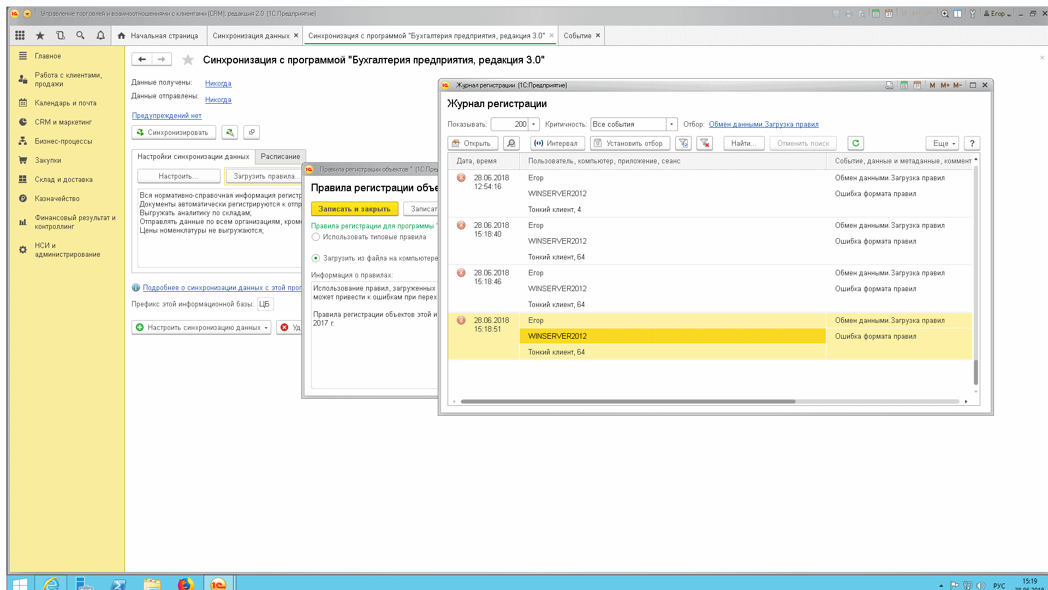Screen dimensions: 1048x590
Task: Click journal vertical scrollbar thumb
Action: [x=976, y=373]
